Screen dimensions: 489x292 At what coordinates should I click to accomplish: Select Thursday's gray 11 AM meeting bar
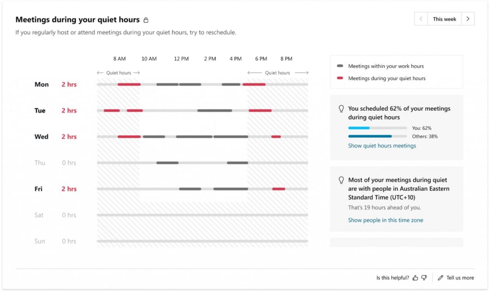pyautogui.click(x=167, y=163)
